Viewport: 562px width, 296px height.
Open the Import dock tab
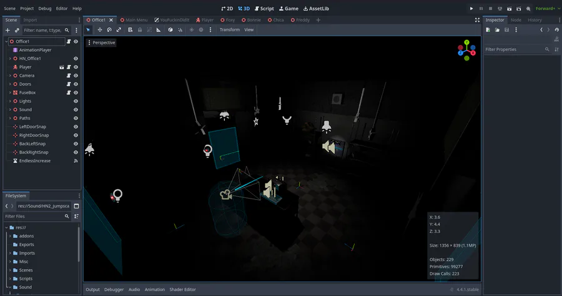point(30,20)
